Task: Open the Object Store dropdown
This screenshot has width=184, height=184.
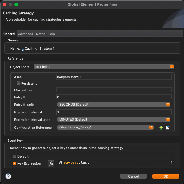Action: point(104,67)
